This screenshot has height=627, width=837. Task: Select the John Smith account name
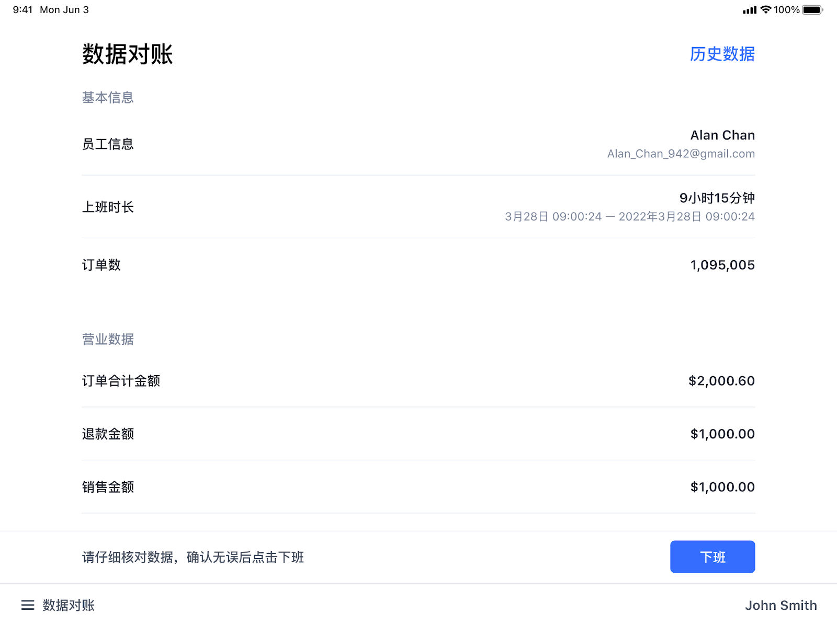[x=781, y=605]
